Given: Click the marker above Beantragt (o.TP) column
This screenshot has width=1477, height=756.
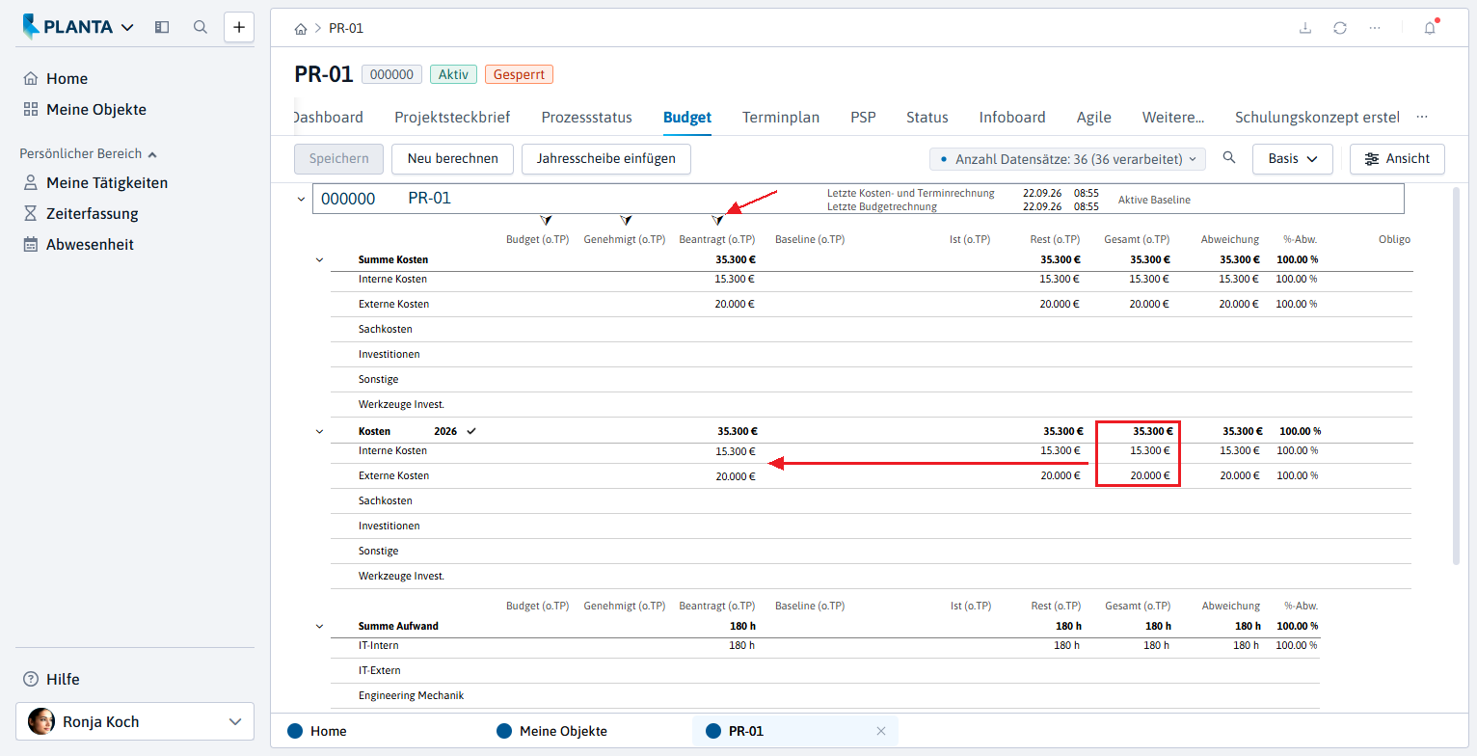Looking at the screenshot, I should coord(717,221).
